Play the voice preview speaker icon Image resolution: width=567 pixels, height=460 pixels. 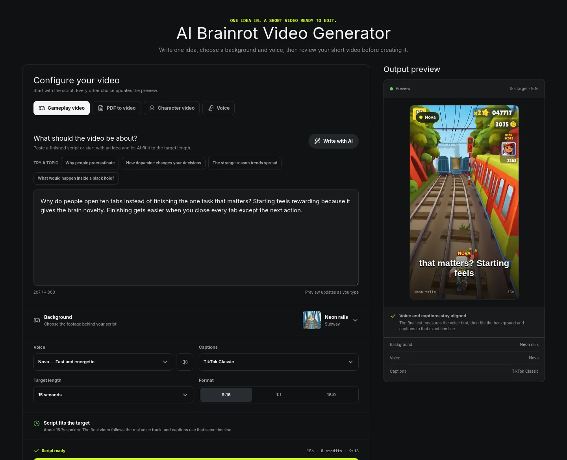pyautogui.click(x=185, y=362)
